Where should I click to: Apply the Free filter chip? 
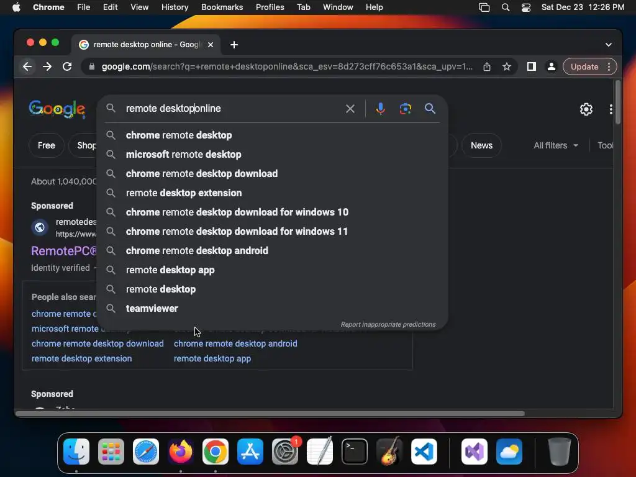point(46,145)
